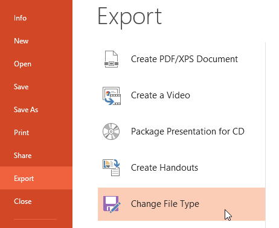Select the Export menu item
The image size is (279, 228).
pos(36,178)
